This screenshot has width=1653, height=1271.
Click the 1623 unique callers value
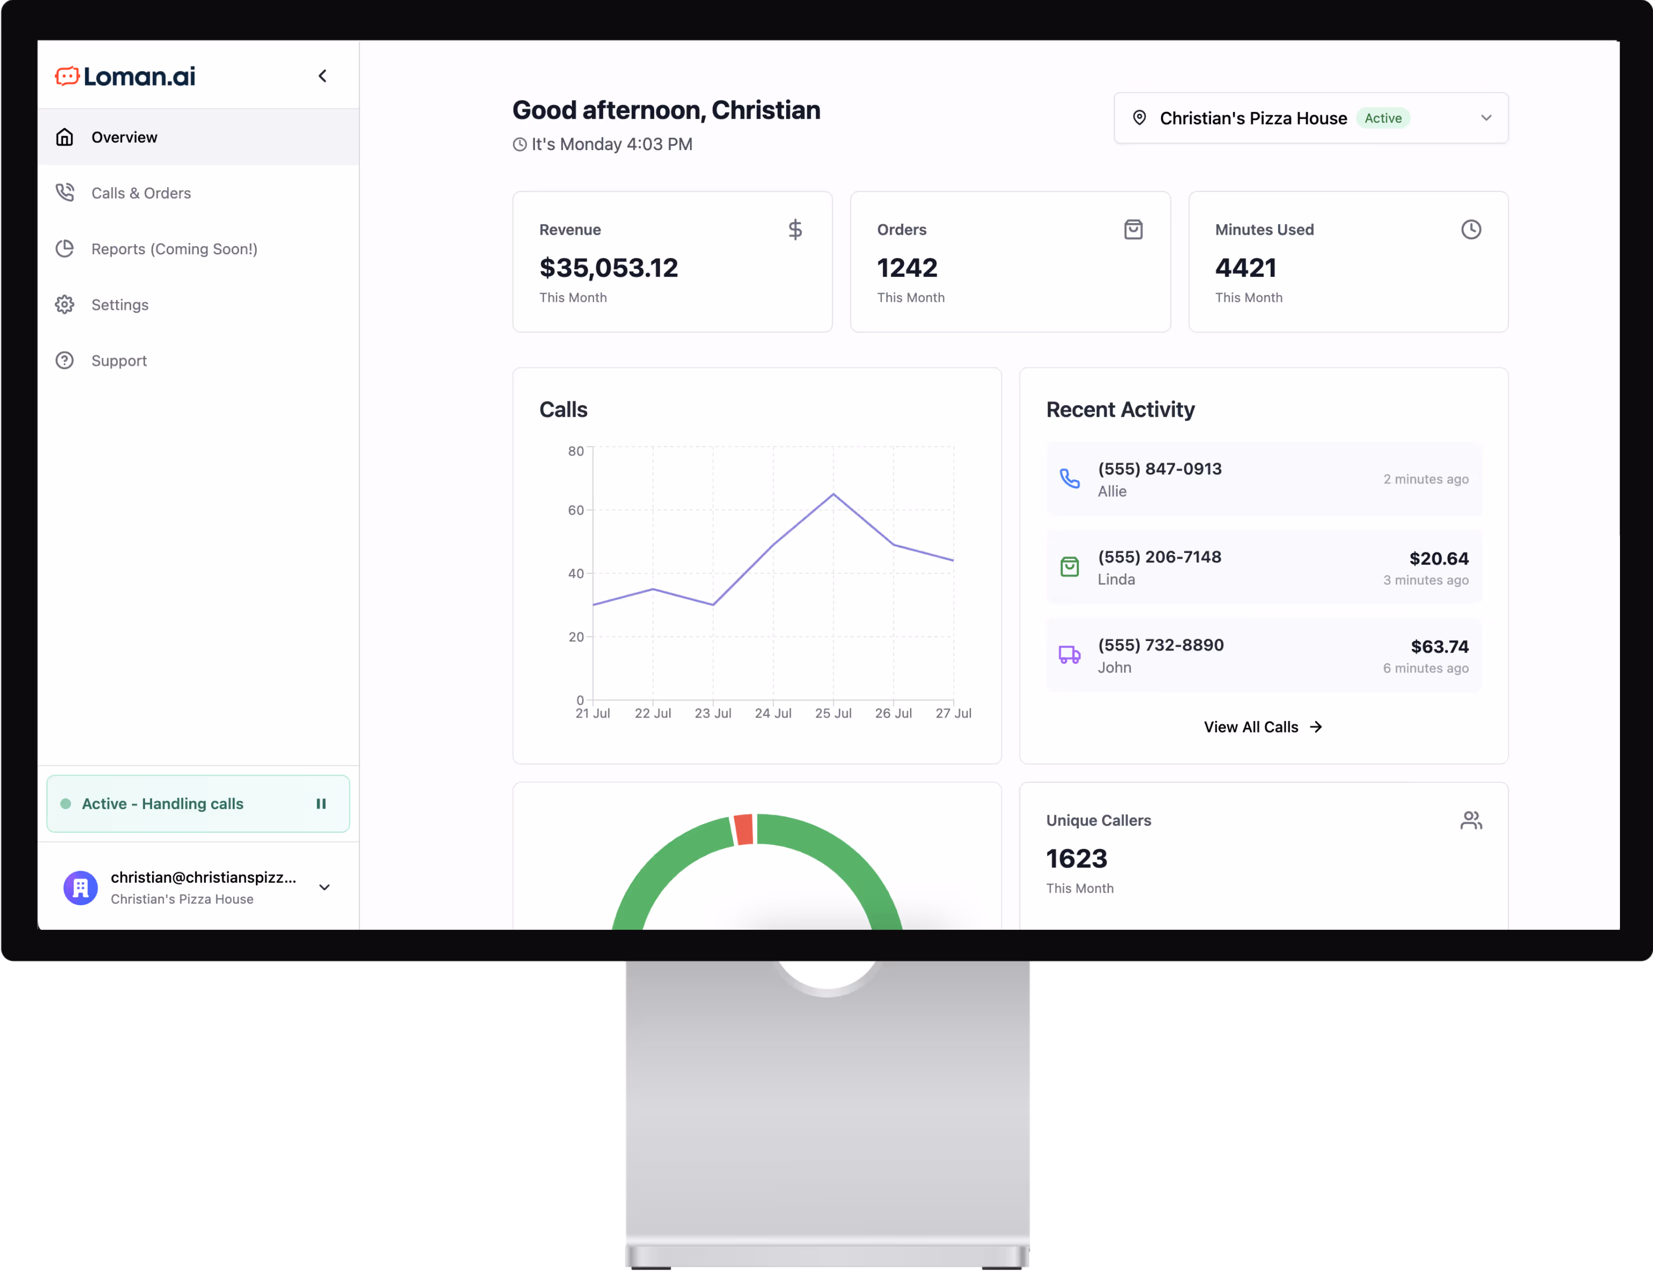pos(1076,859)
